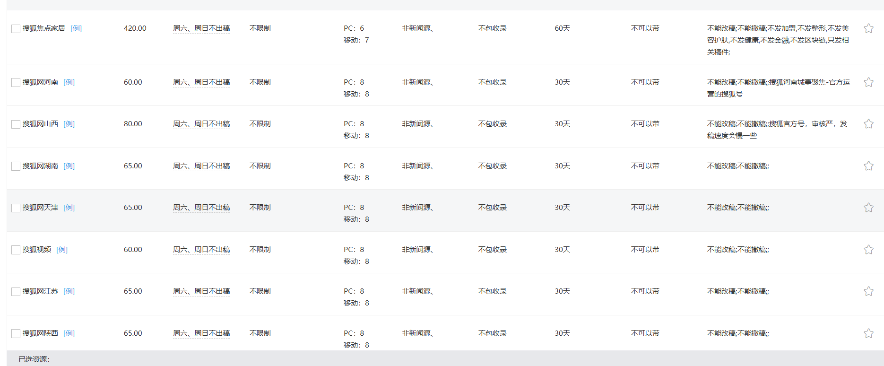This screenshot has width=884, height=366.
Task: Select the 搜狐网河南 row checkbox
Action: click(x=16, y=83)
